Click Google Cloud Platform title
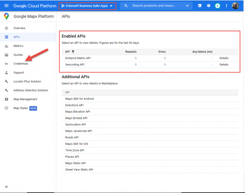The width and height of the screenshot is (245, 193). click(x=35, y=6)
